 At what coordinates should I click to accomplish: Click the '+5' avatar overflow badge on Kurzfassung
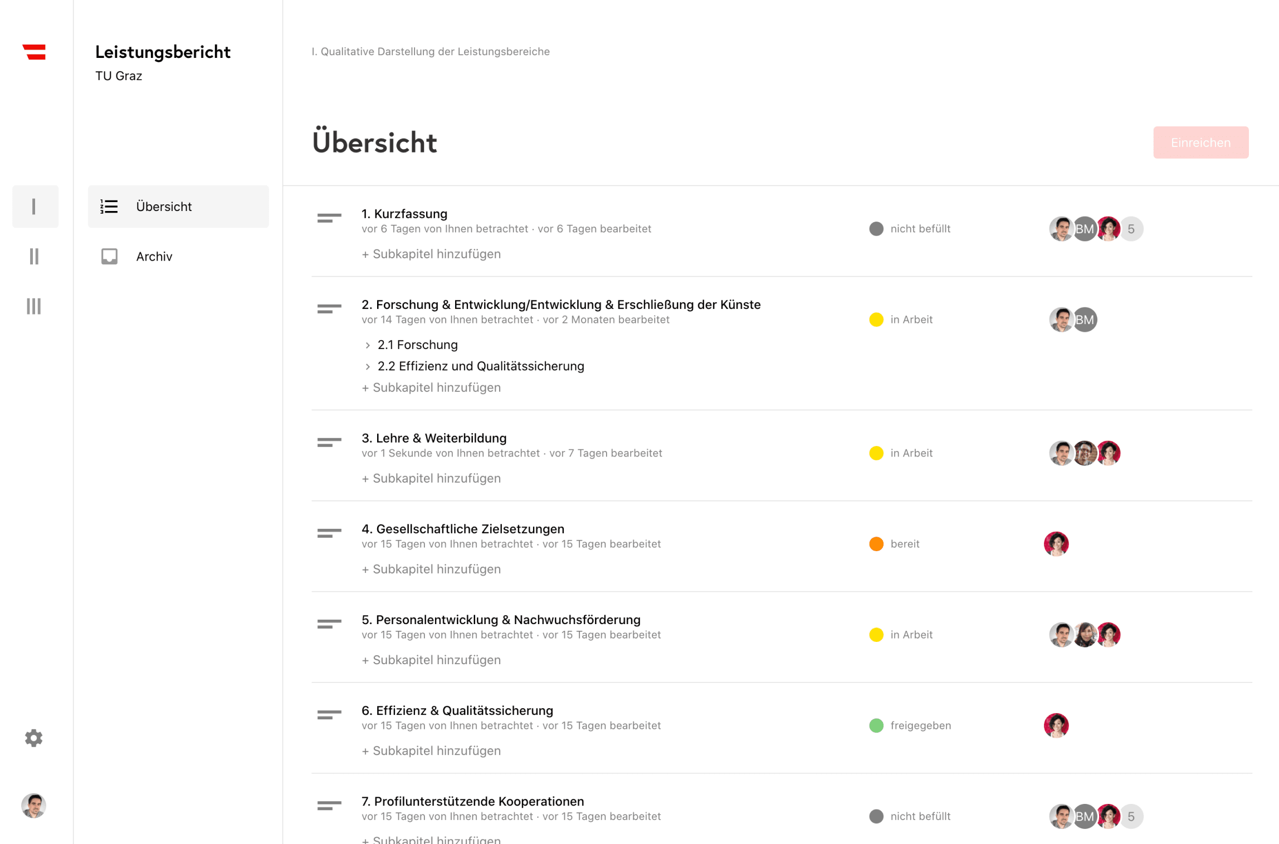click(x=1131, y=228)
